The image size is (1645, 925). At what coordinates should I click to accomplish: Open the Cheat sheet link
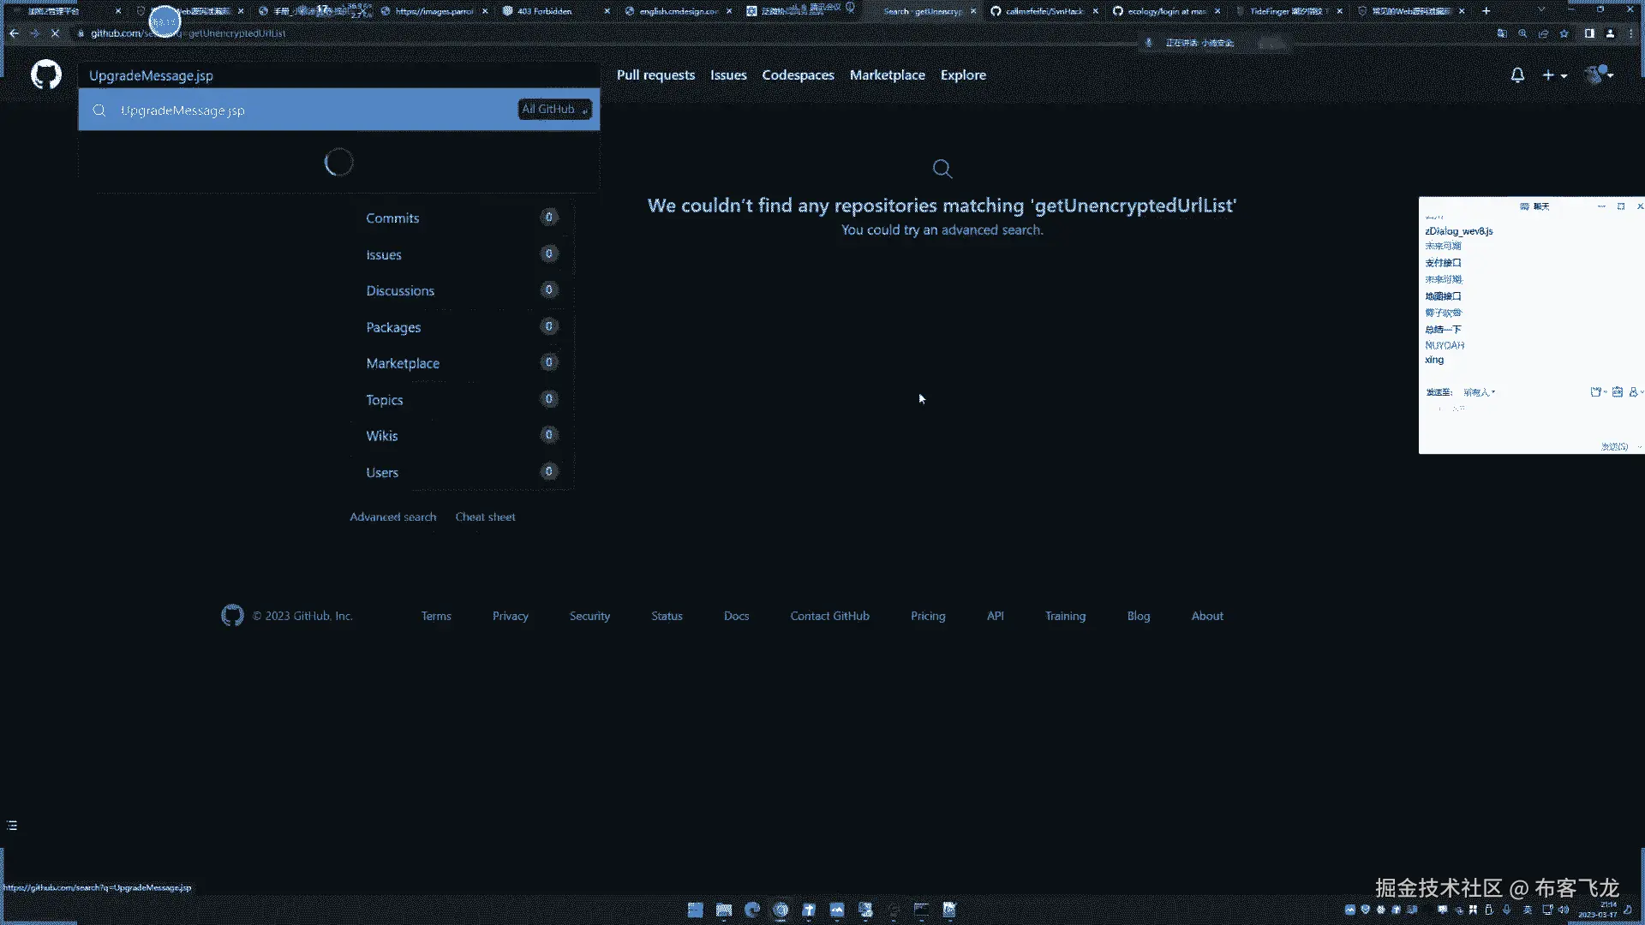[485, 517]
